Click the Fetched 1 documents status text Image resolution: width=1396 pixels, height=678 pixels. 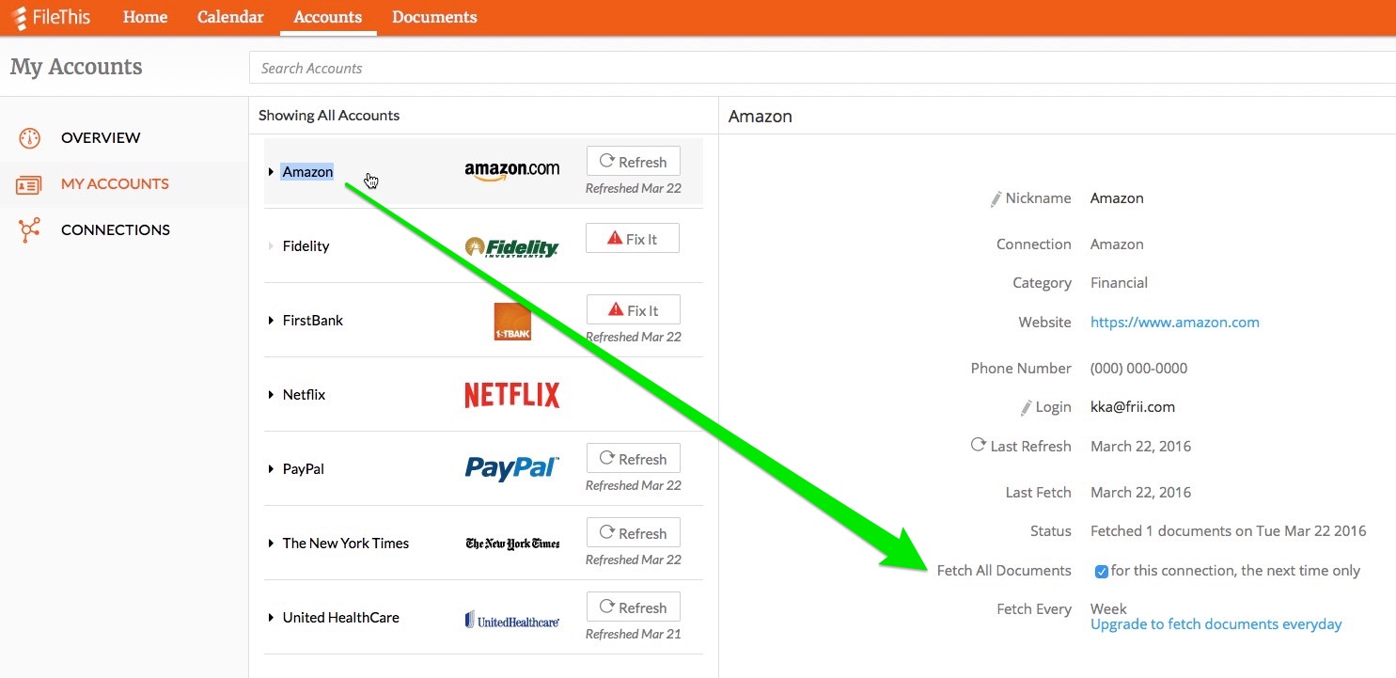(x=1229, y=531)
